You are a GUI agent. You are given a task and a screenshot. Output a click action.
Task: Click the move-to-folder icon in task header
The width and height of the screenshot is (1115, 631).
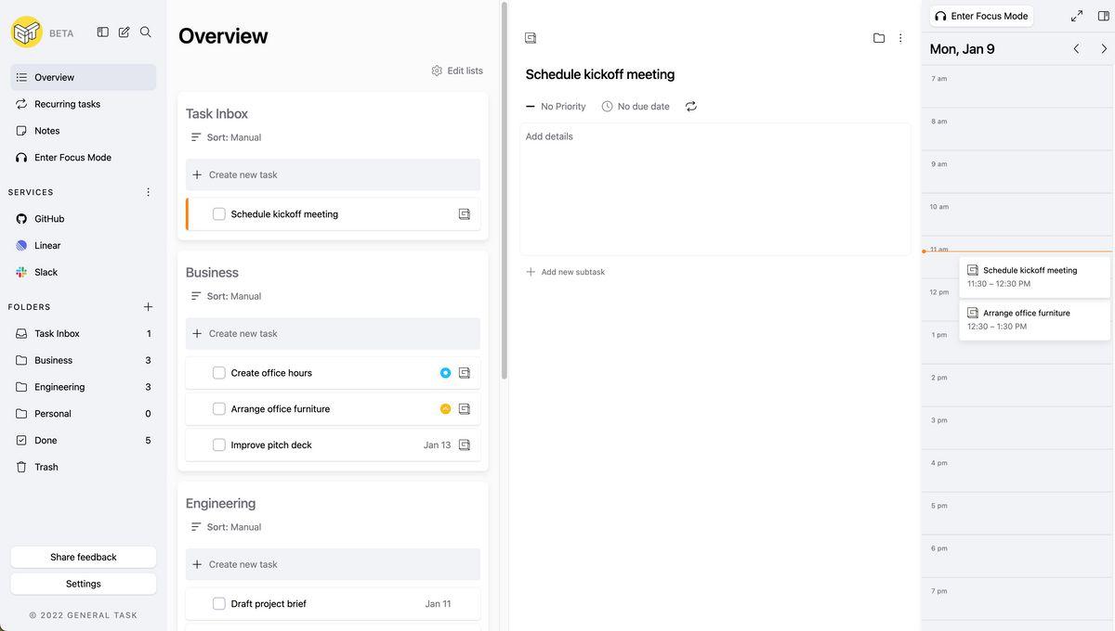click(x=879, y=38)
